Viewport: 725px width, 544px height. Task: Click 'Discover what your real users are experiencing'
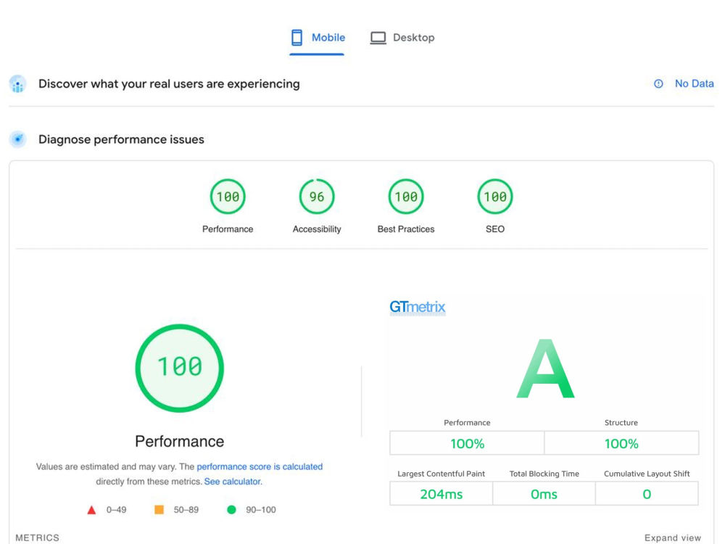169,83
